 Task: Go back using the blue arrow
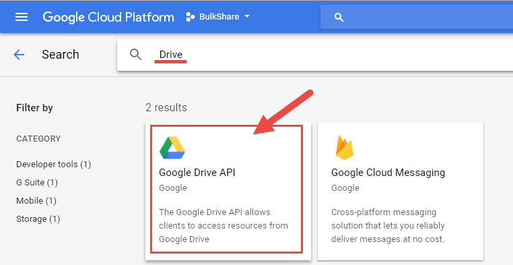[19, 55]
